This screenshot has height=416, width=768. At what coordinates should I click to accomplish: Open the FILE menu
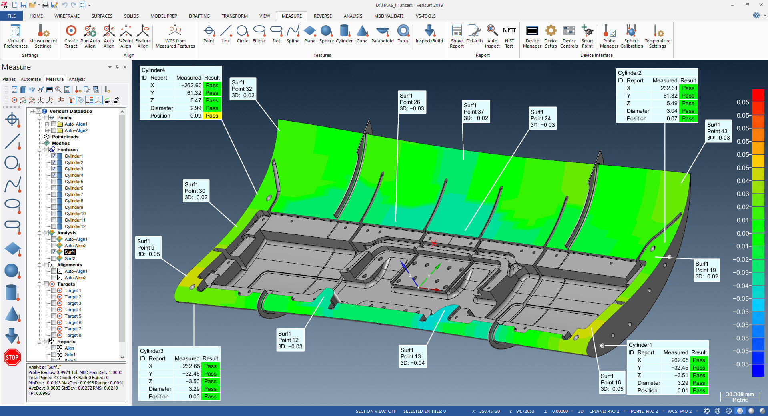click(12, 16)
